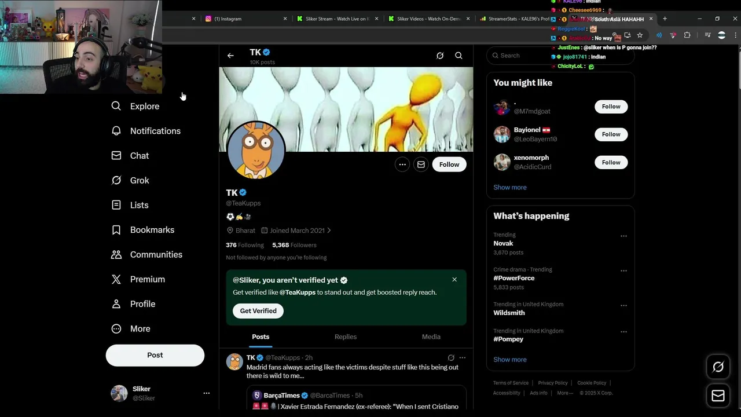Click the Instagram tab favicon
The image size is (741, 417).
[x=208, y=19]
